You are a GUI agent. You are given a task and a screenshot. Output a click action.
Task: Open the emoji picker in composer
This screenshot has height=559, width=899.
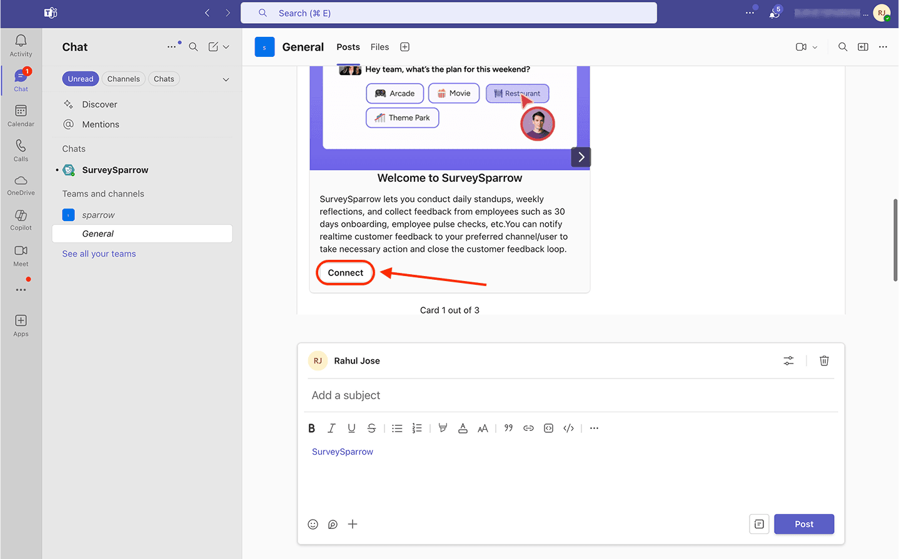(x=313, y=524)
